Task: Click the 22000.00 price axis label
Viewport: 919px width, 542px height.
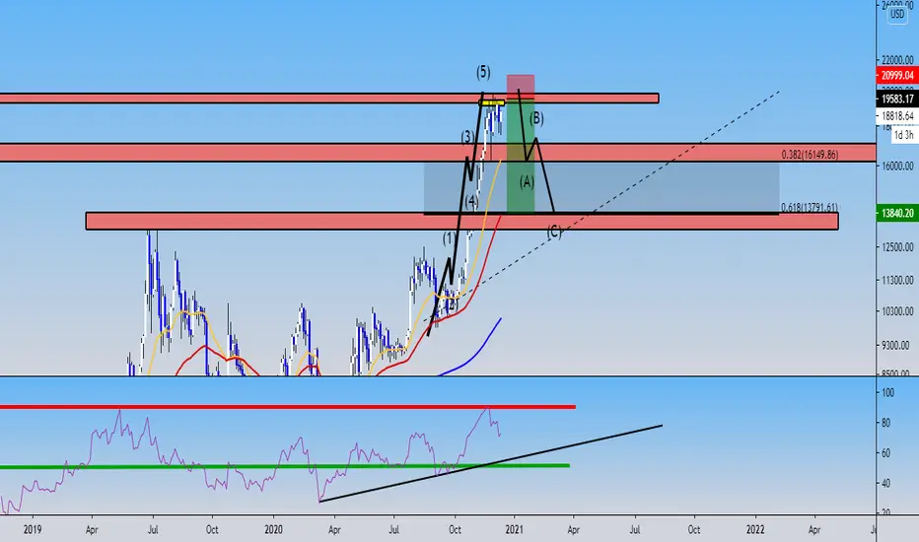Action: 897,60
